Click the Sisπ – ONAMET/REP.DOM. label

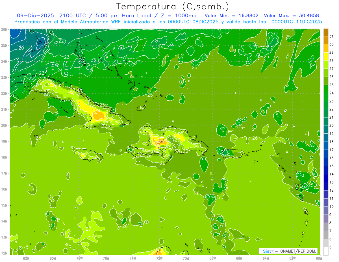click(x=288, y=251)
